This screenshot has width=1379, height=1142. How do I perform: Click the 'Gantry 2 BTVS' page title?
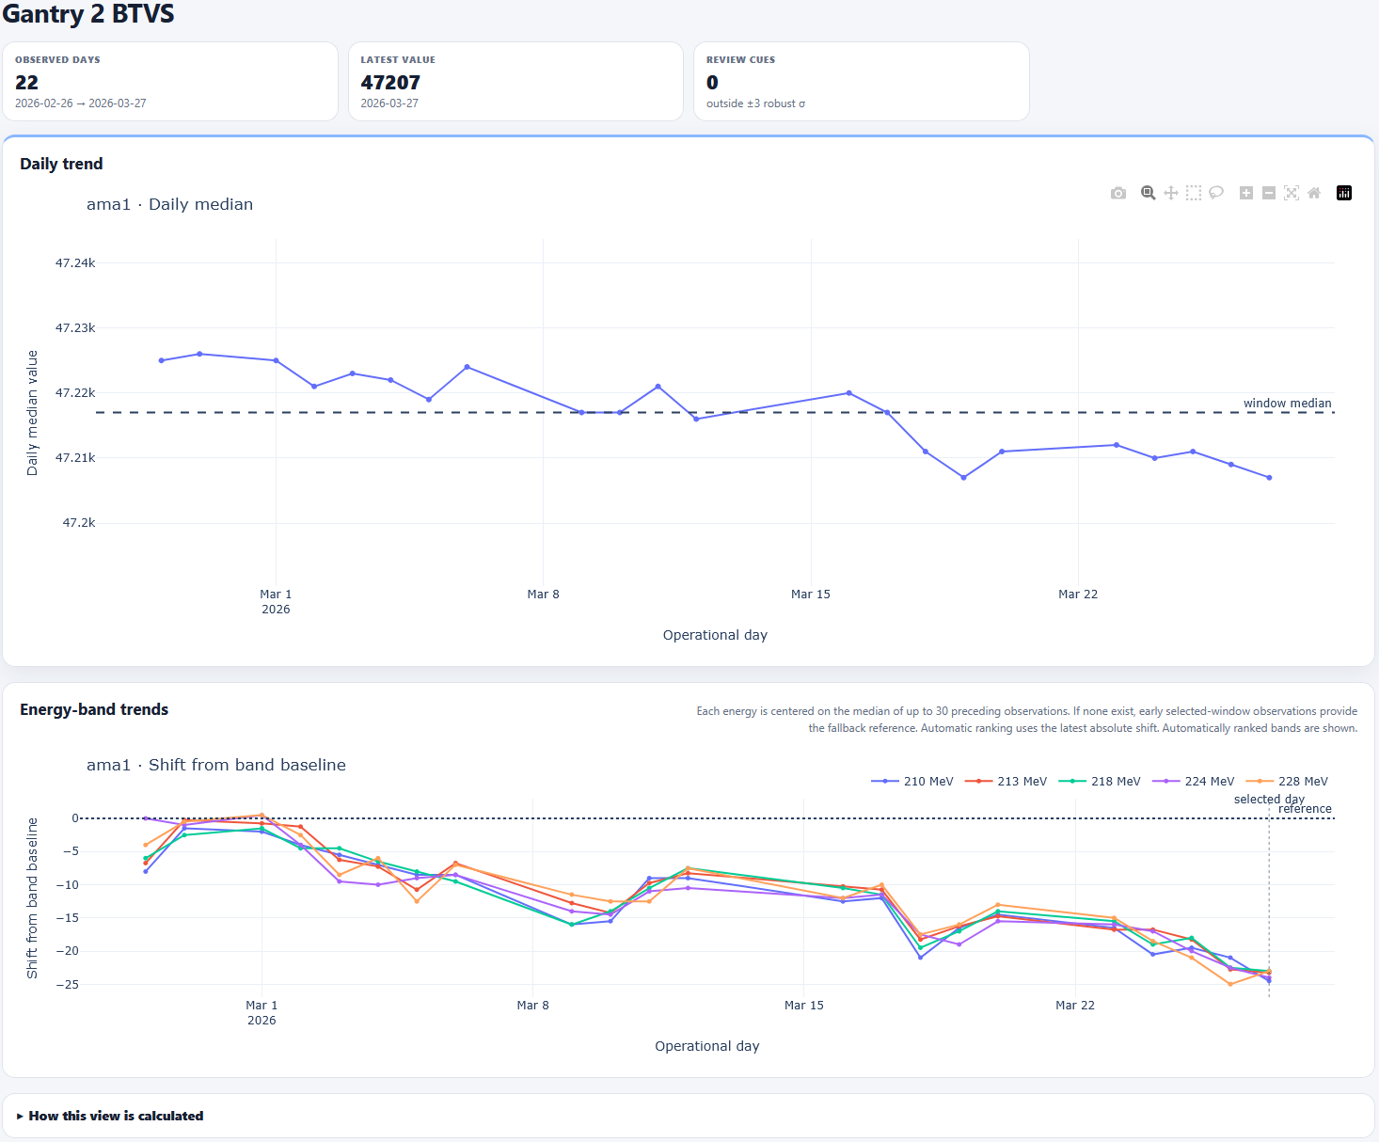87,13
